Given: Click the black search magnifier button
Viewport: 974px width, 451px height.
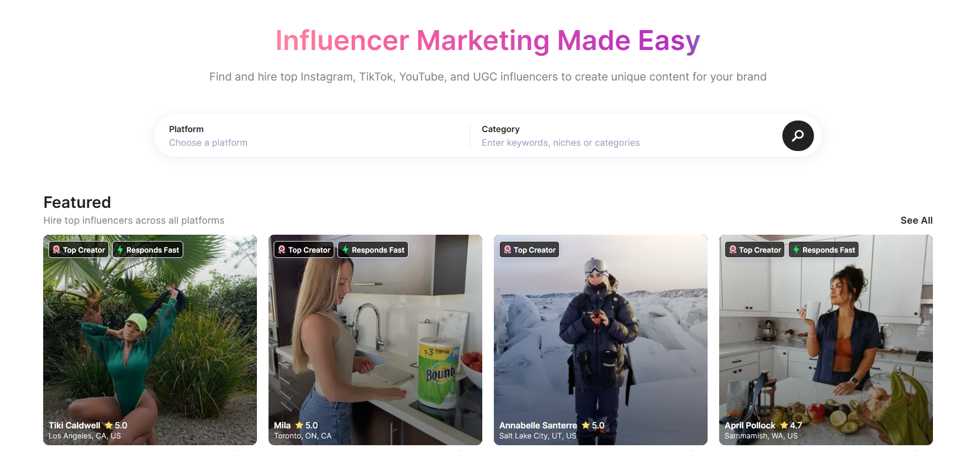Looking at the screenshot, I should [798, 136].
